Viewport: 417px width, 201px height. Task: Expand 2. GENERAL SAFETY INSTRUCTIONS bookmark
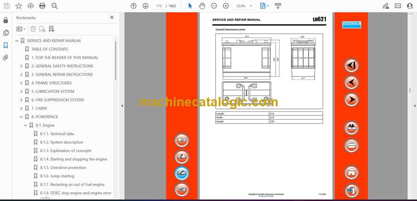(x=21, y=66)
